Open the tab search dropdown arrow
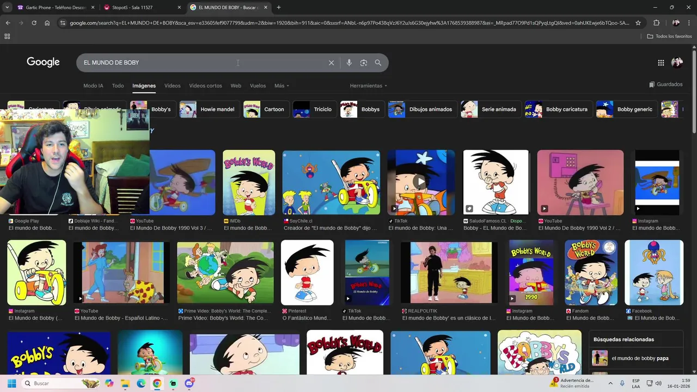 pyautogui.click(x=7, y=8)
